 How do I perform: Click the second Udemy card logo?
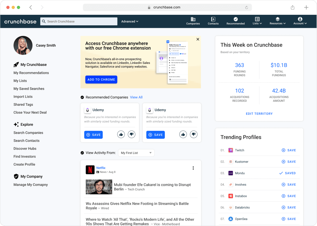pyautogui.click(x=150, y=110)
